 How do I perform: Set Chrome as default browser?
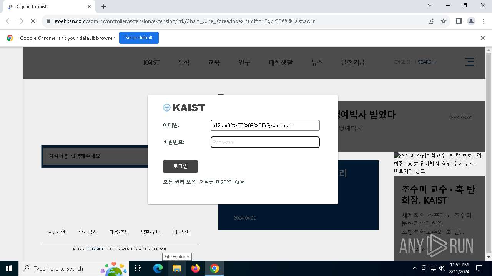tap(139, 38)
